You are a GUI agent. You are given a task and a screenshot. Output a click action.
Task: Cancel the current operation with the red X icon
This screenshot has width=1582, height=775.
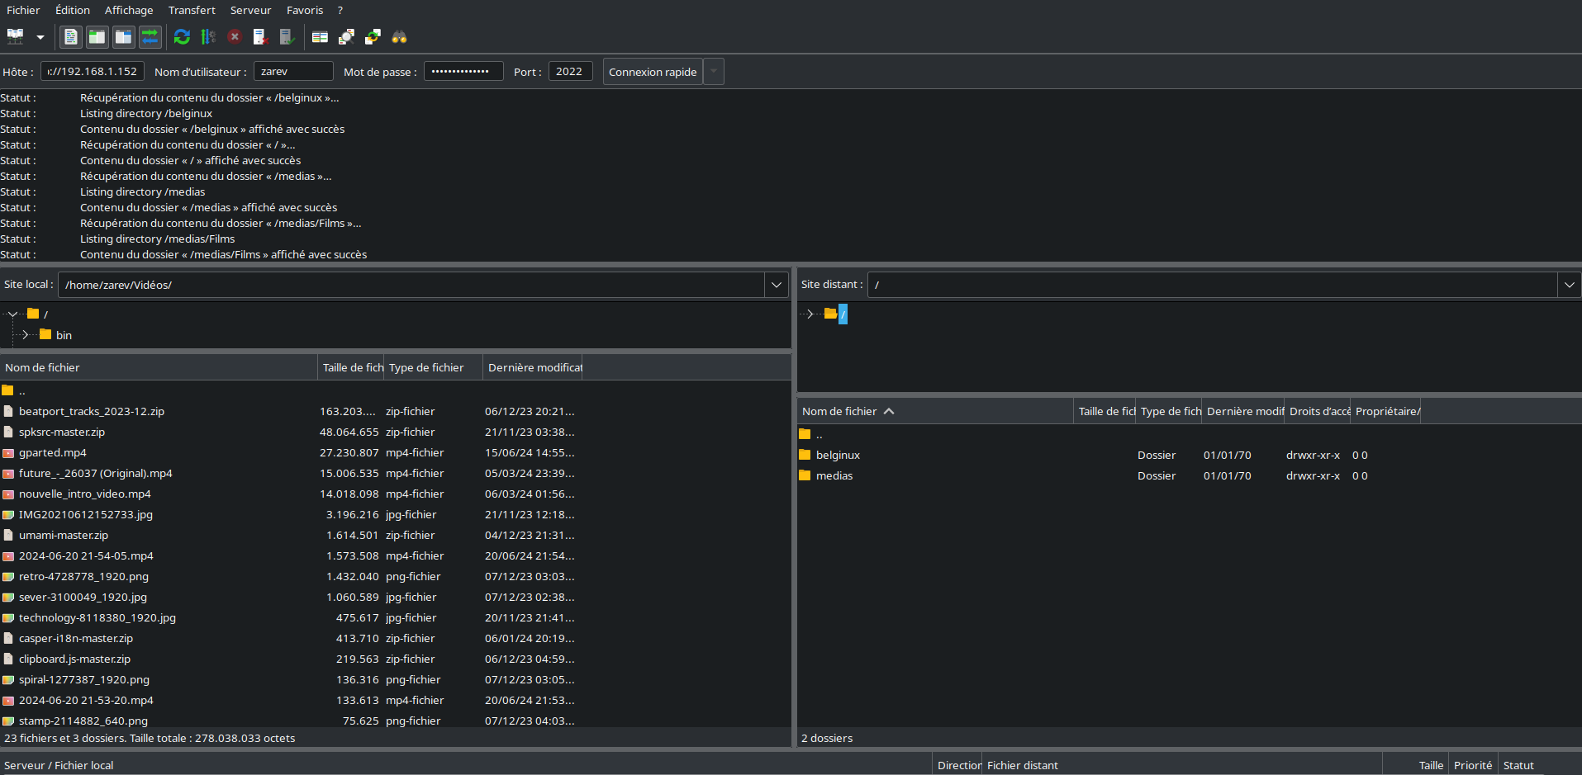coord(235,37)
